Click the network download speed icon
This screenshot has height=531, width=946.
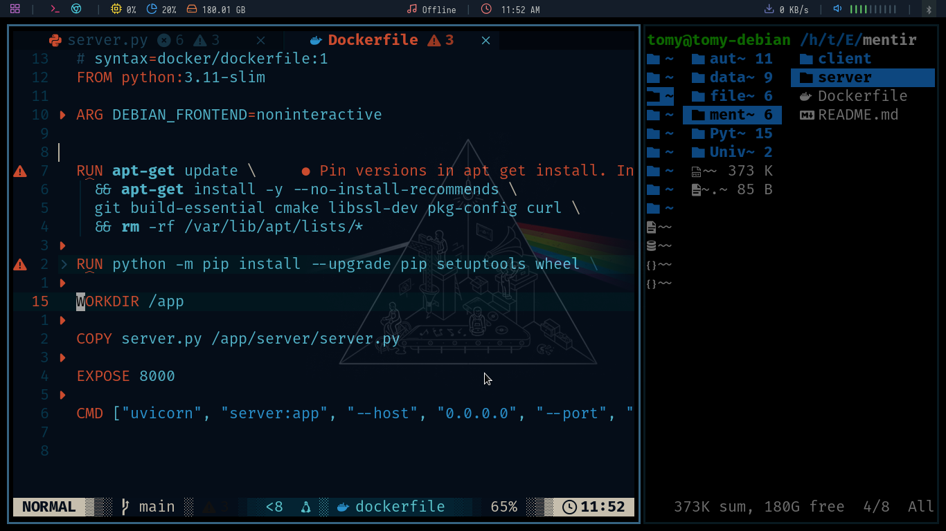coord(769,9)
